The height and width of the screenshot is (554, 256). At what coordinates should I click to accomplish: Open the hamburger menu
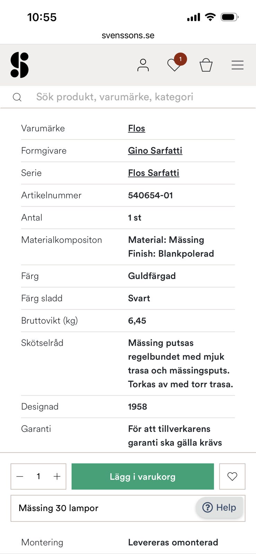point(237,65)
